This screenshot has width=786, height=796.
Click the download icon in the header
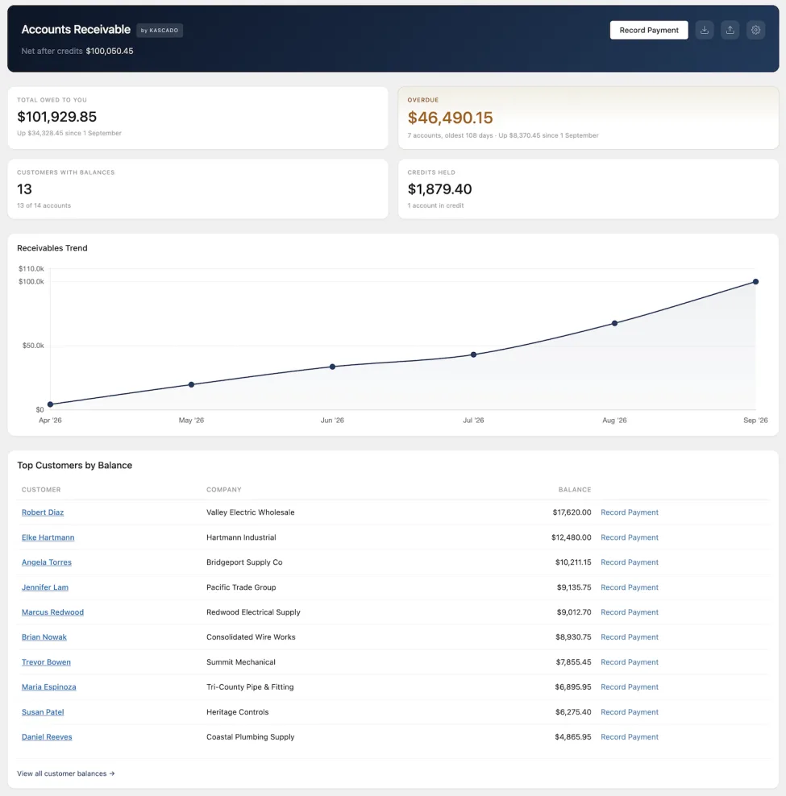point(705,30)
